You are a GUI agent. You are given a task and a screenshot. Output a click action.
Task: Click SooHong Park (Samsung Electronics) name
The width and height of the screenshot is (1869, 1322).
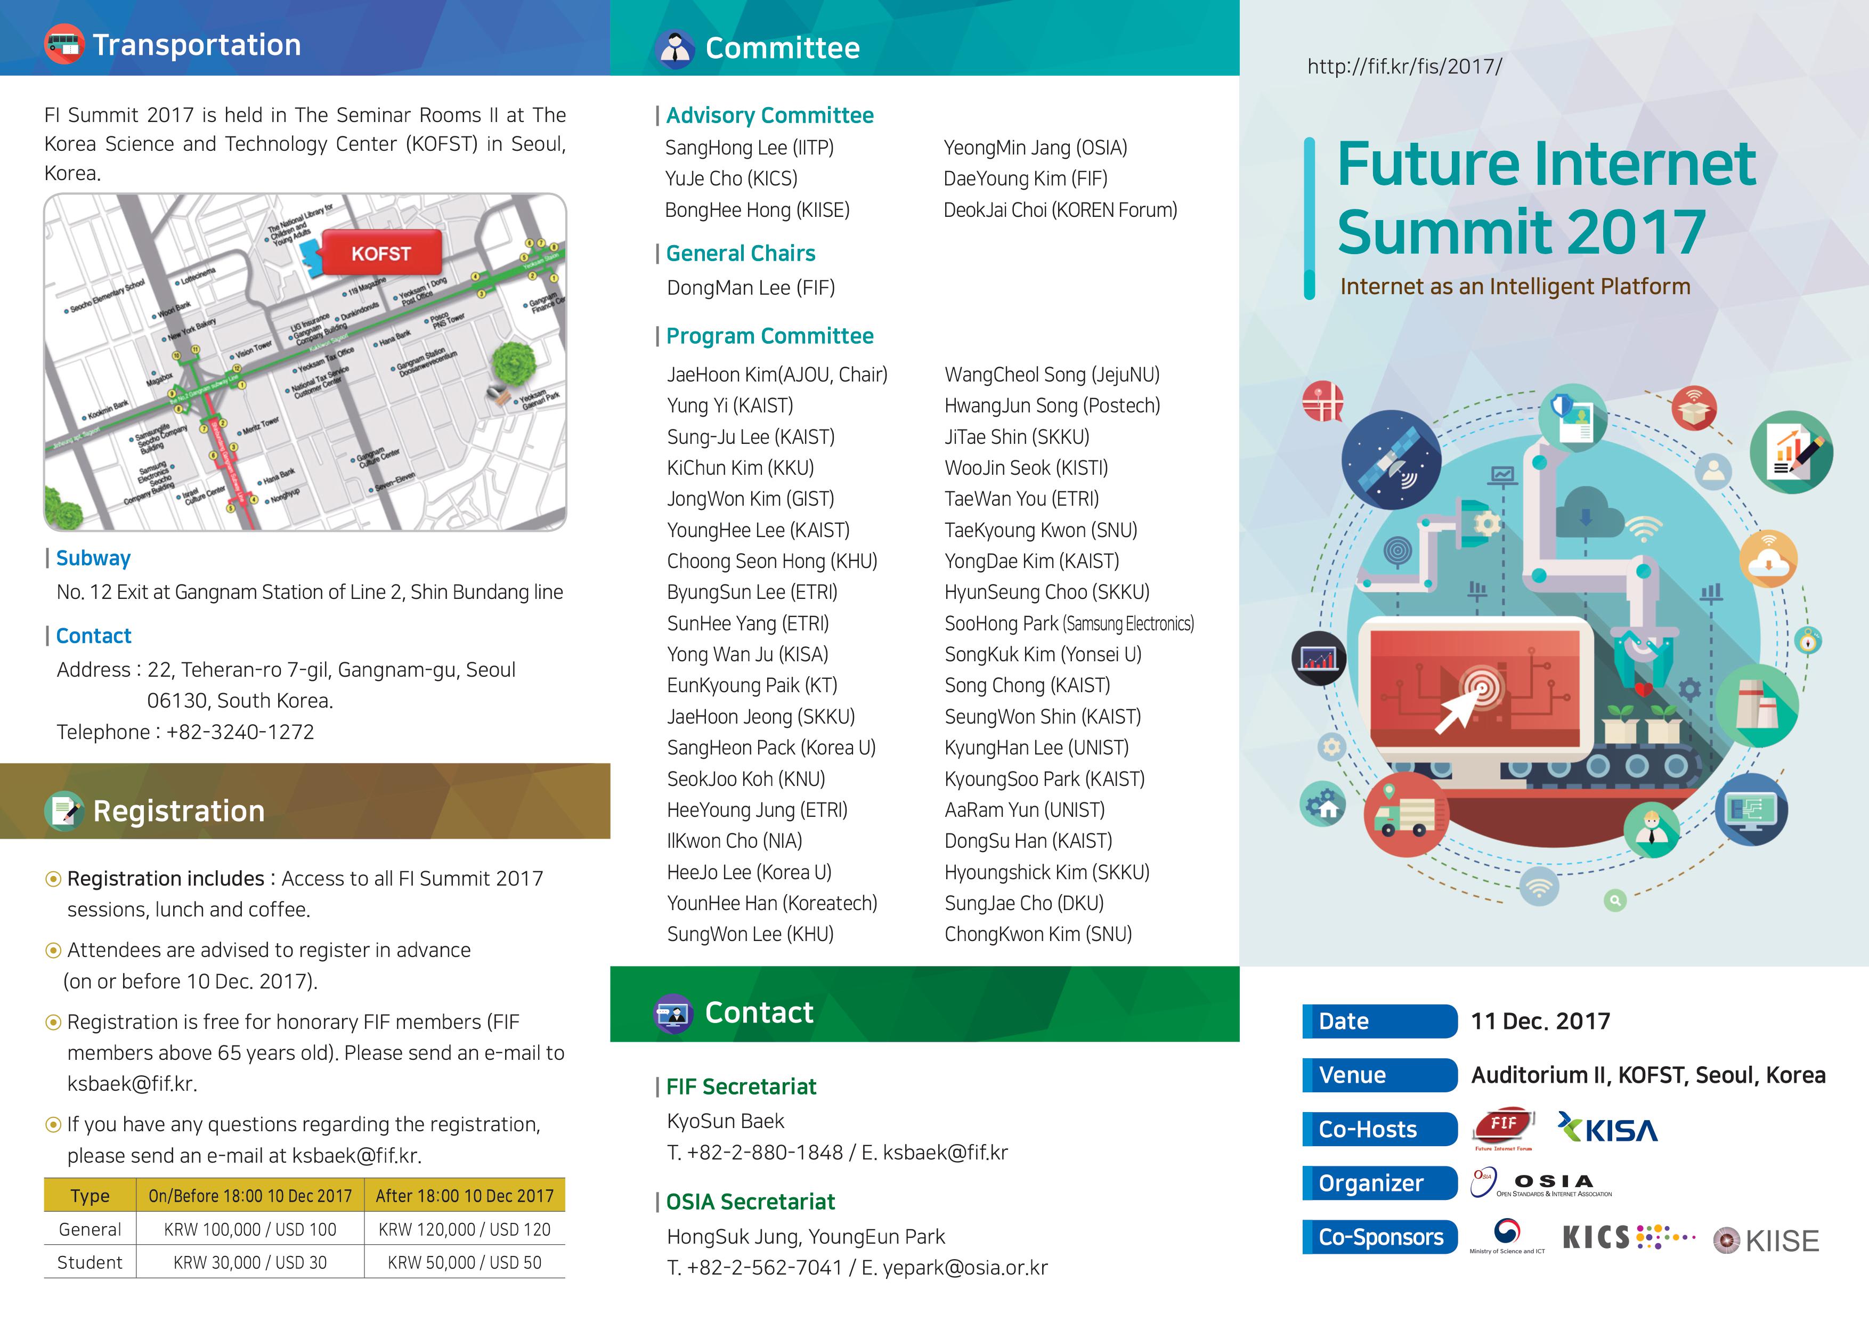pos(1069,623)
